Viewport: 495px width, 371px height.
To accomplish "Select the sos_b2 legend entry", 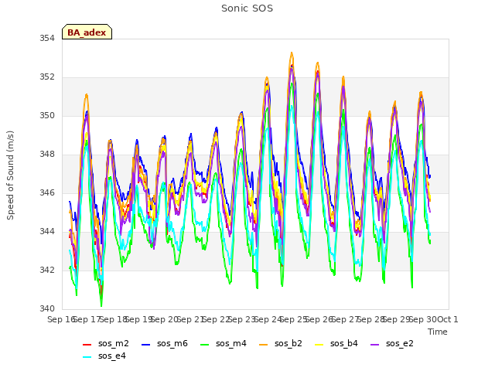I will tap(280, 343).
